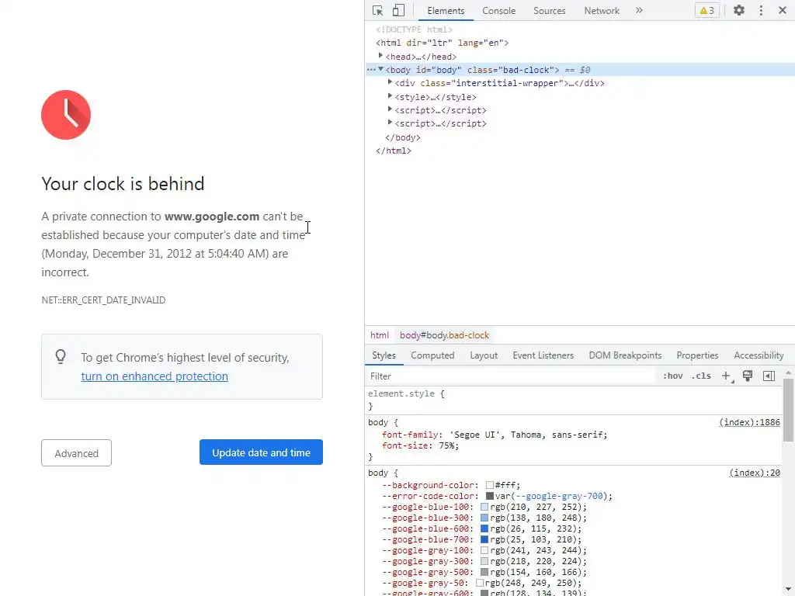Click the --google-gray-700 variable link
The width and height of the screenshot is (795, 596).
click(559, 496)
